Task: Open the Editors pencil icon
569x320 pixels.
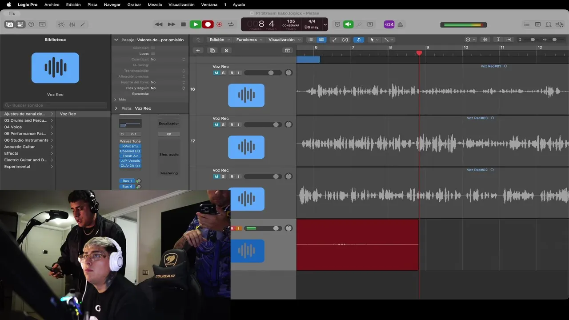Action: click(83, 24)
